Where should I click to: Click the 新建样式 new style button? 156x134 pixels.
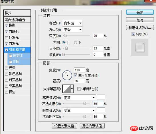point(140,28)
